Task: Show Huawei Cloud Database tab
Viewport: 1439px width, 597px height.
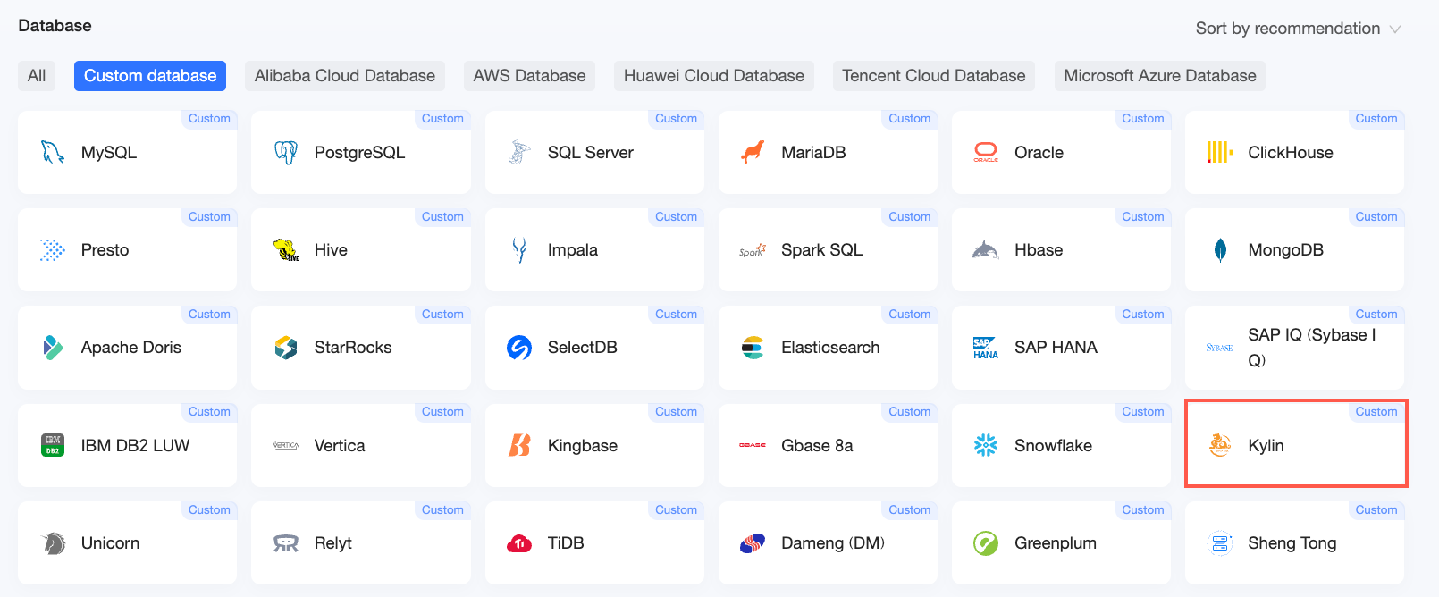Action: (714, 76)
